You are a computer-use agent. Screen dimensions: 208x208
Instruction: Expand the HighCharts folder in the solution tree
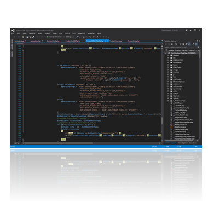(x=168, y=67)
